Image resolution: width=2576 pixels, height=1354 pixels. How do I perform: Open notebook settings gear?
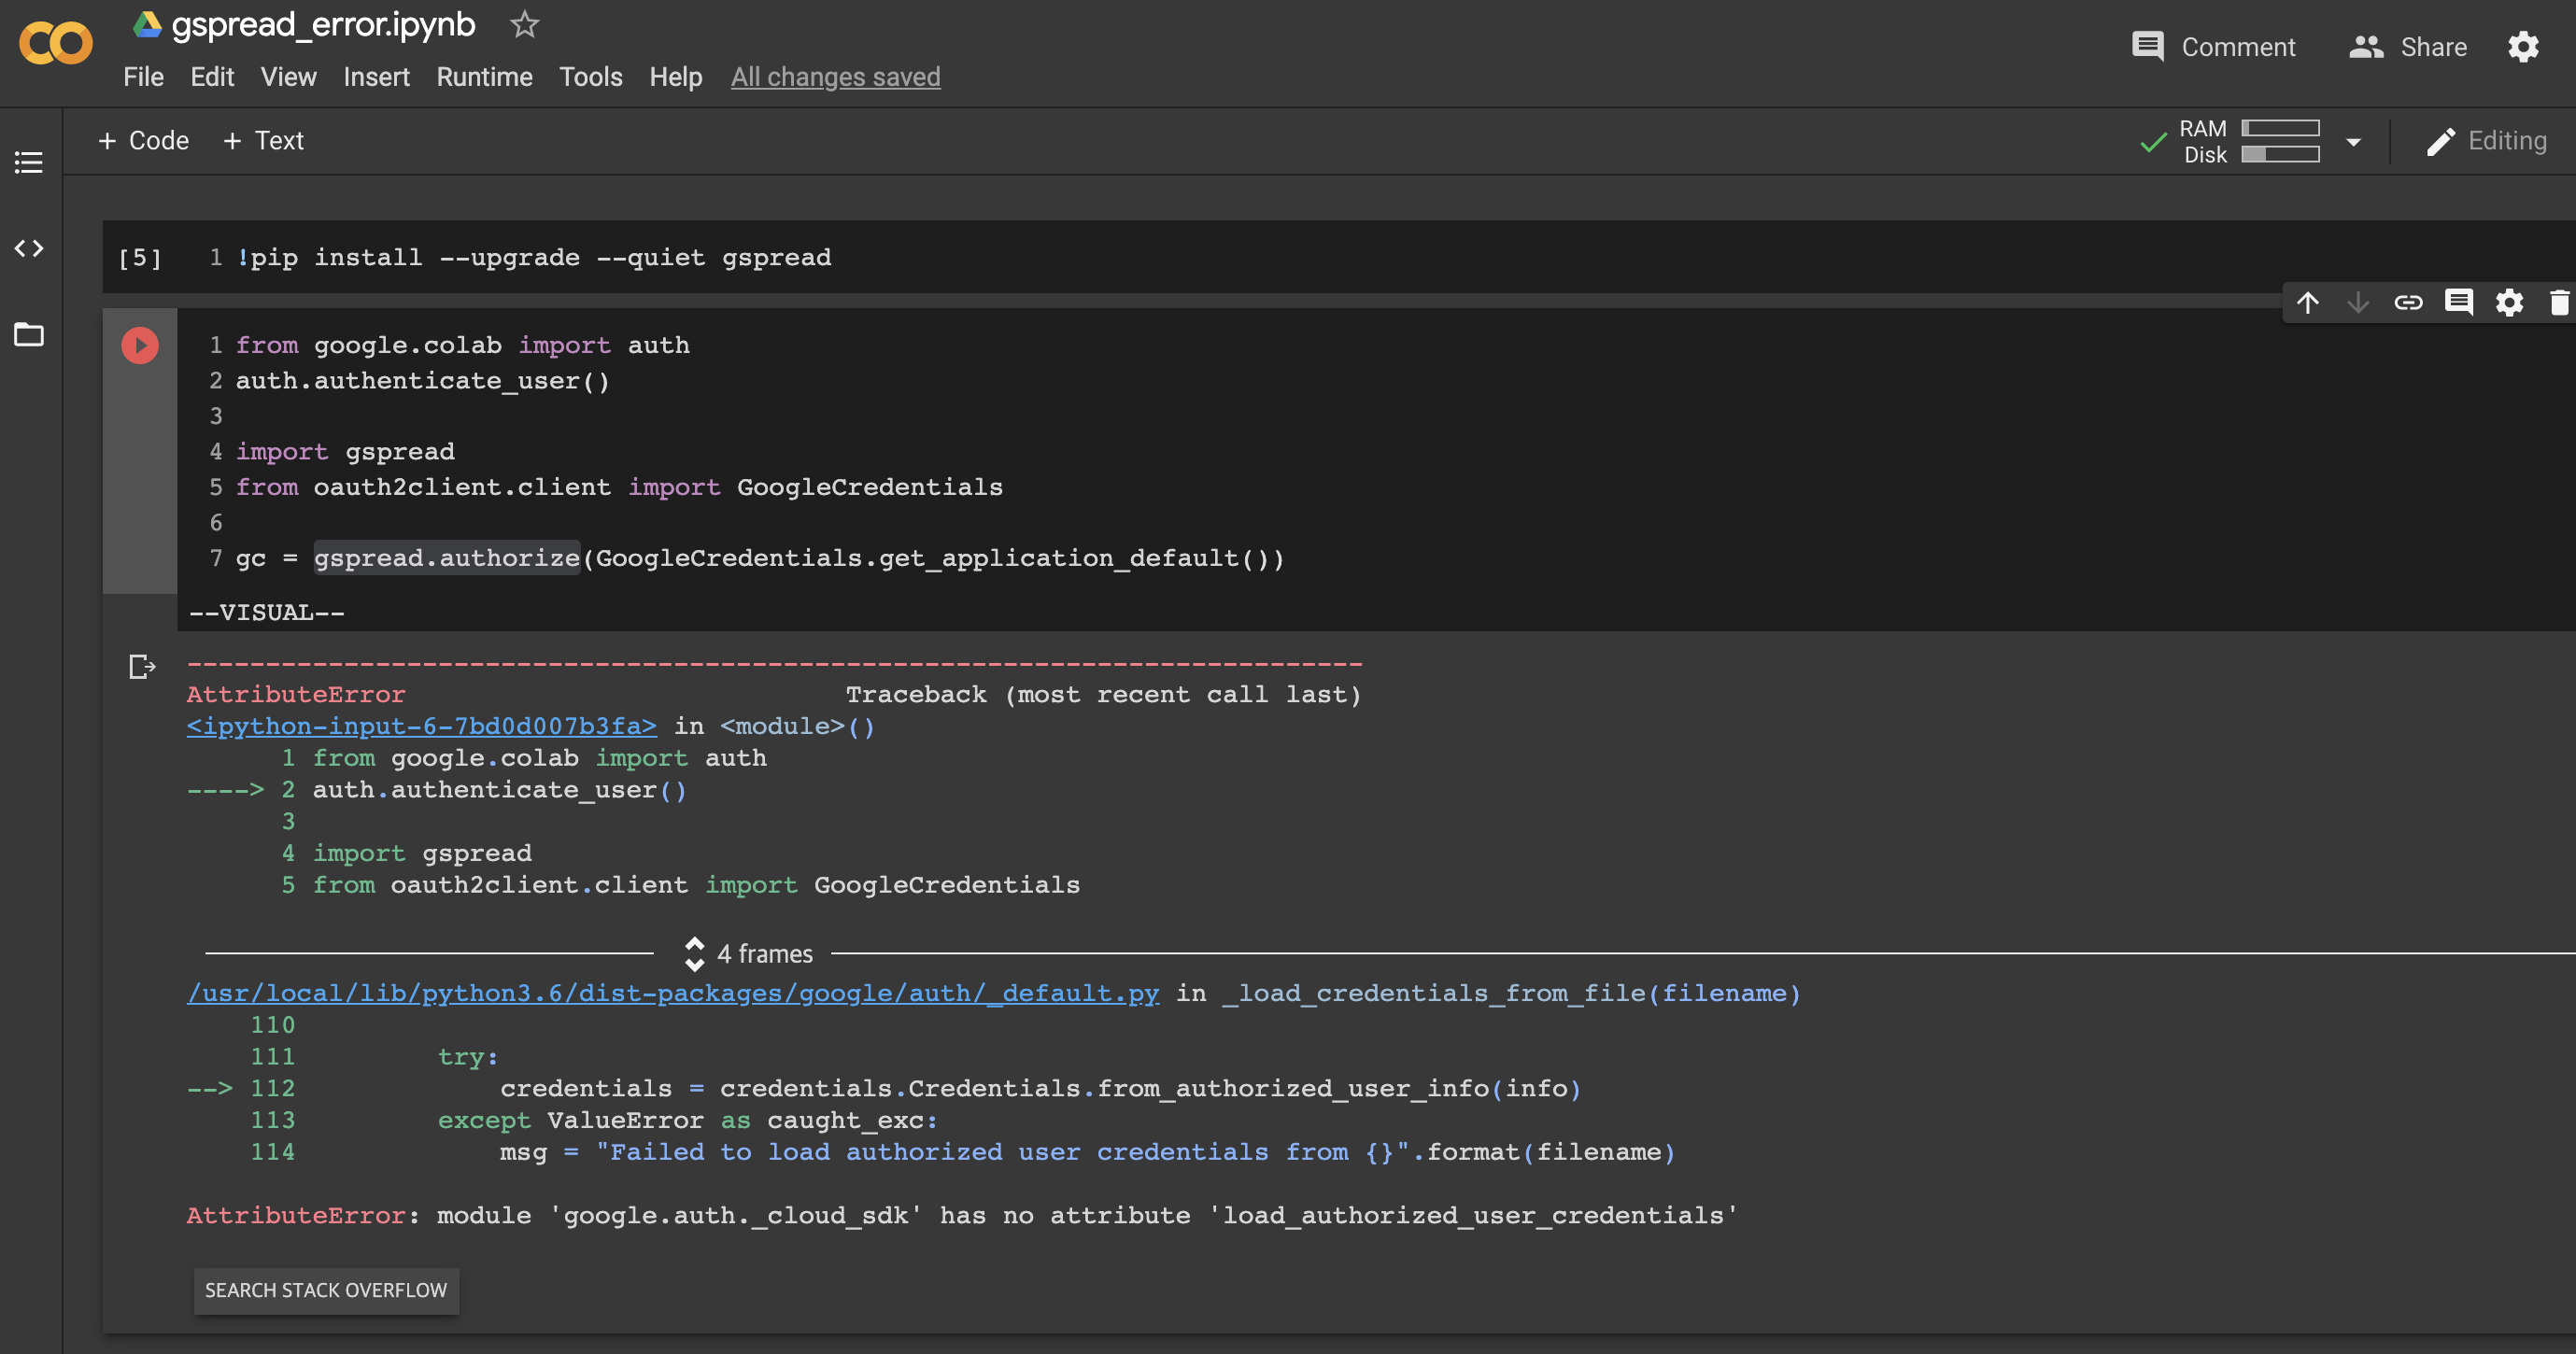tap(2510, 302)
